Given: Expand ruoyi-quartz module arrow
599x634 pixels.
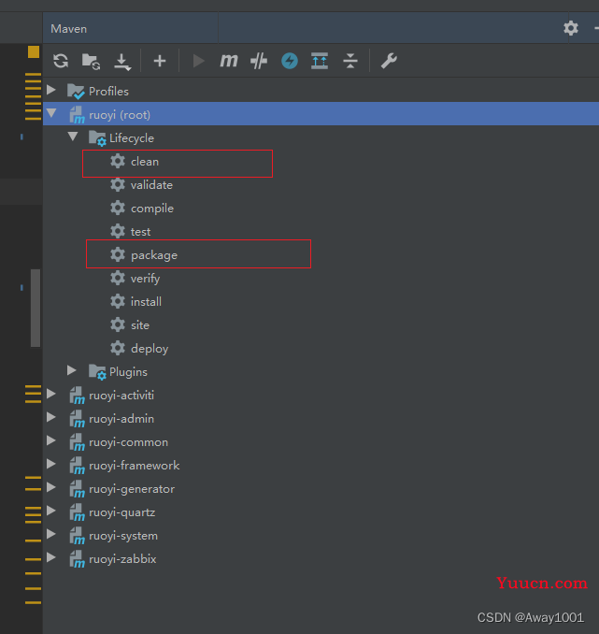Looking at the screenshot, I should click(x=50, y=511).
